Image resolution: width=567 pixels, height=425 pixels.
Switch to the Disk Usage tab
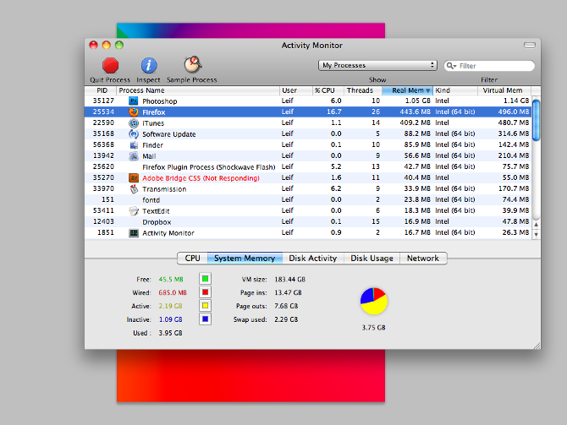(372, 259)
